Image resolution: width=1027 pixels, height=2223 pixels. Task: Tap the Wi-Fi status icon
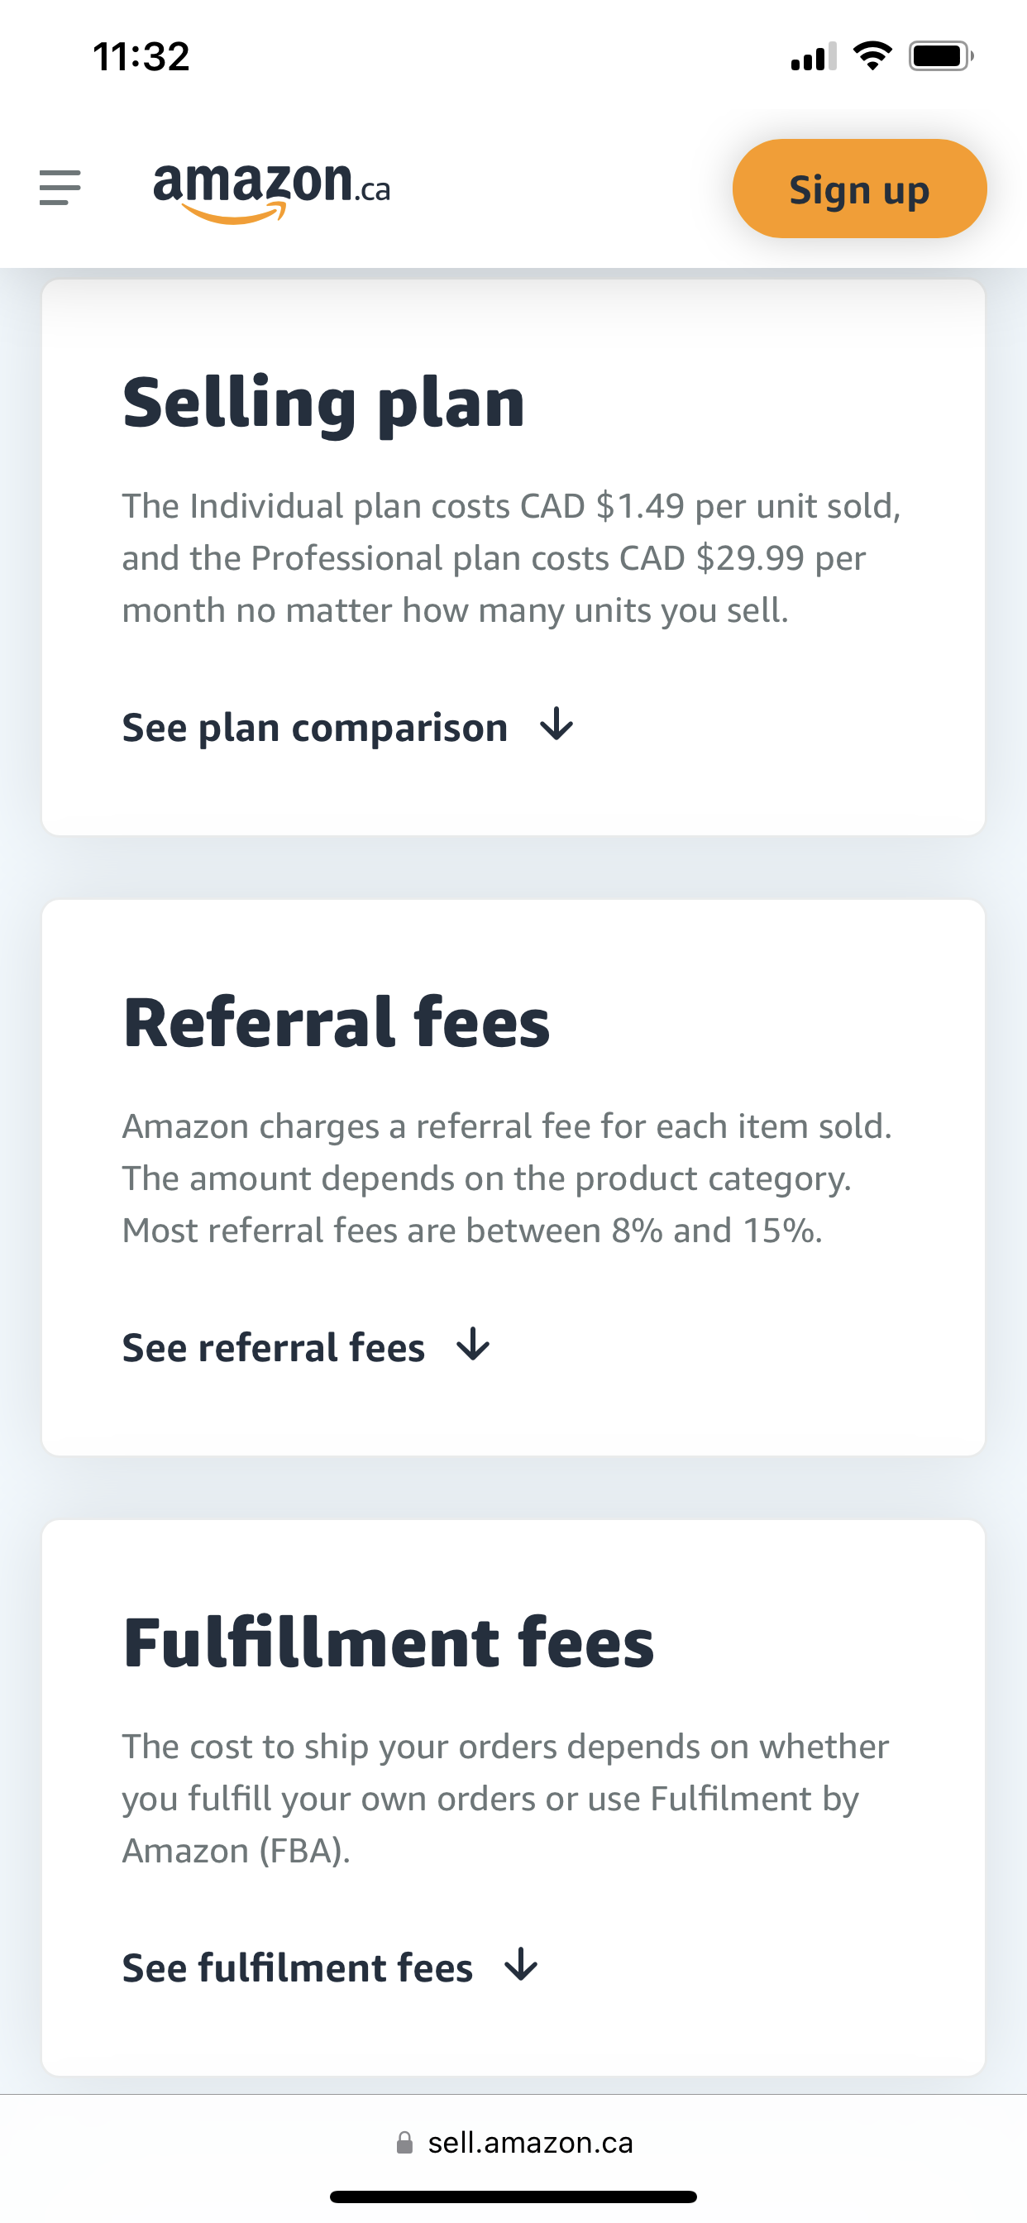tap(872, 56)
